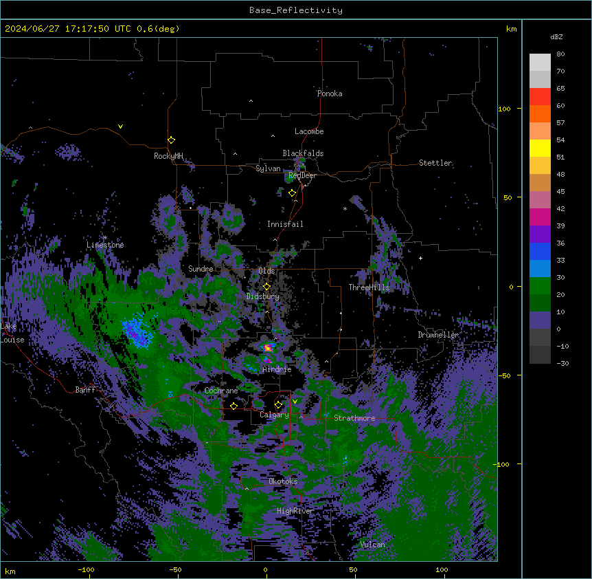The width and height of the screenshot is (592, 579).
Task: Click the intense storm cell north of Airdrie
Action: coord(268,348)
